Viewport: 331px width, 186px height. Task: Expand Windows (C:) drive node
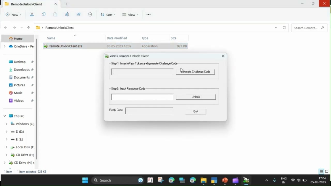coord(7,124)
